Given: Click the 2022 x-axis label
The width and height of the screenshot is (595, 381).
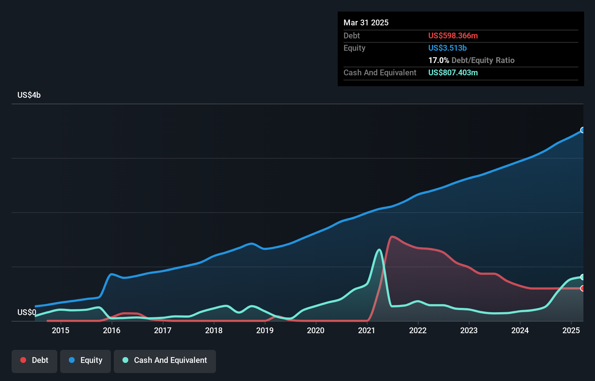Looking at the screenshot, I should (x=418, y=330).
